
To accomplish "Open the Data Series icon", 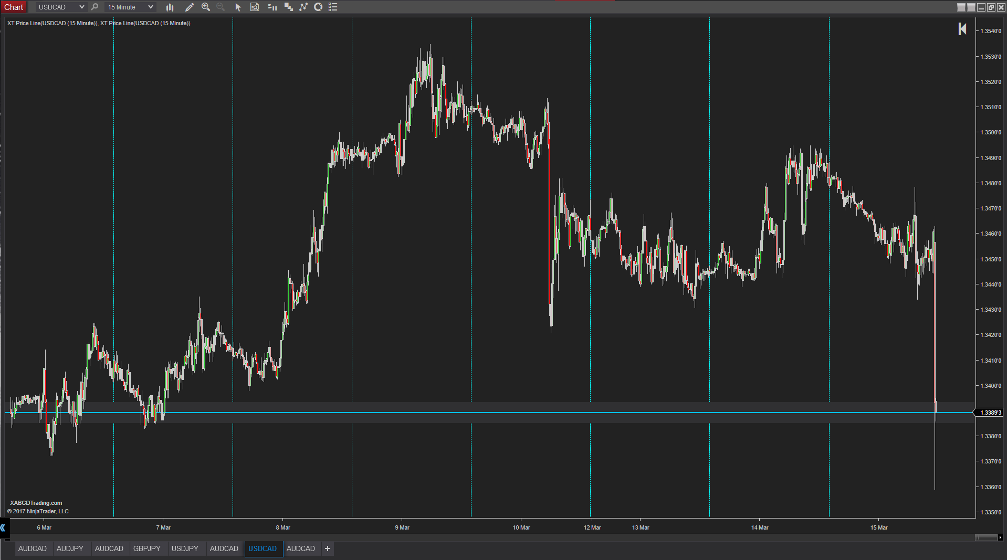I will point(288,7).
